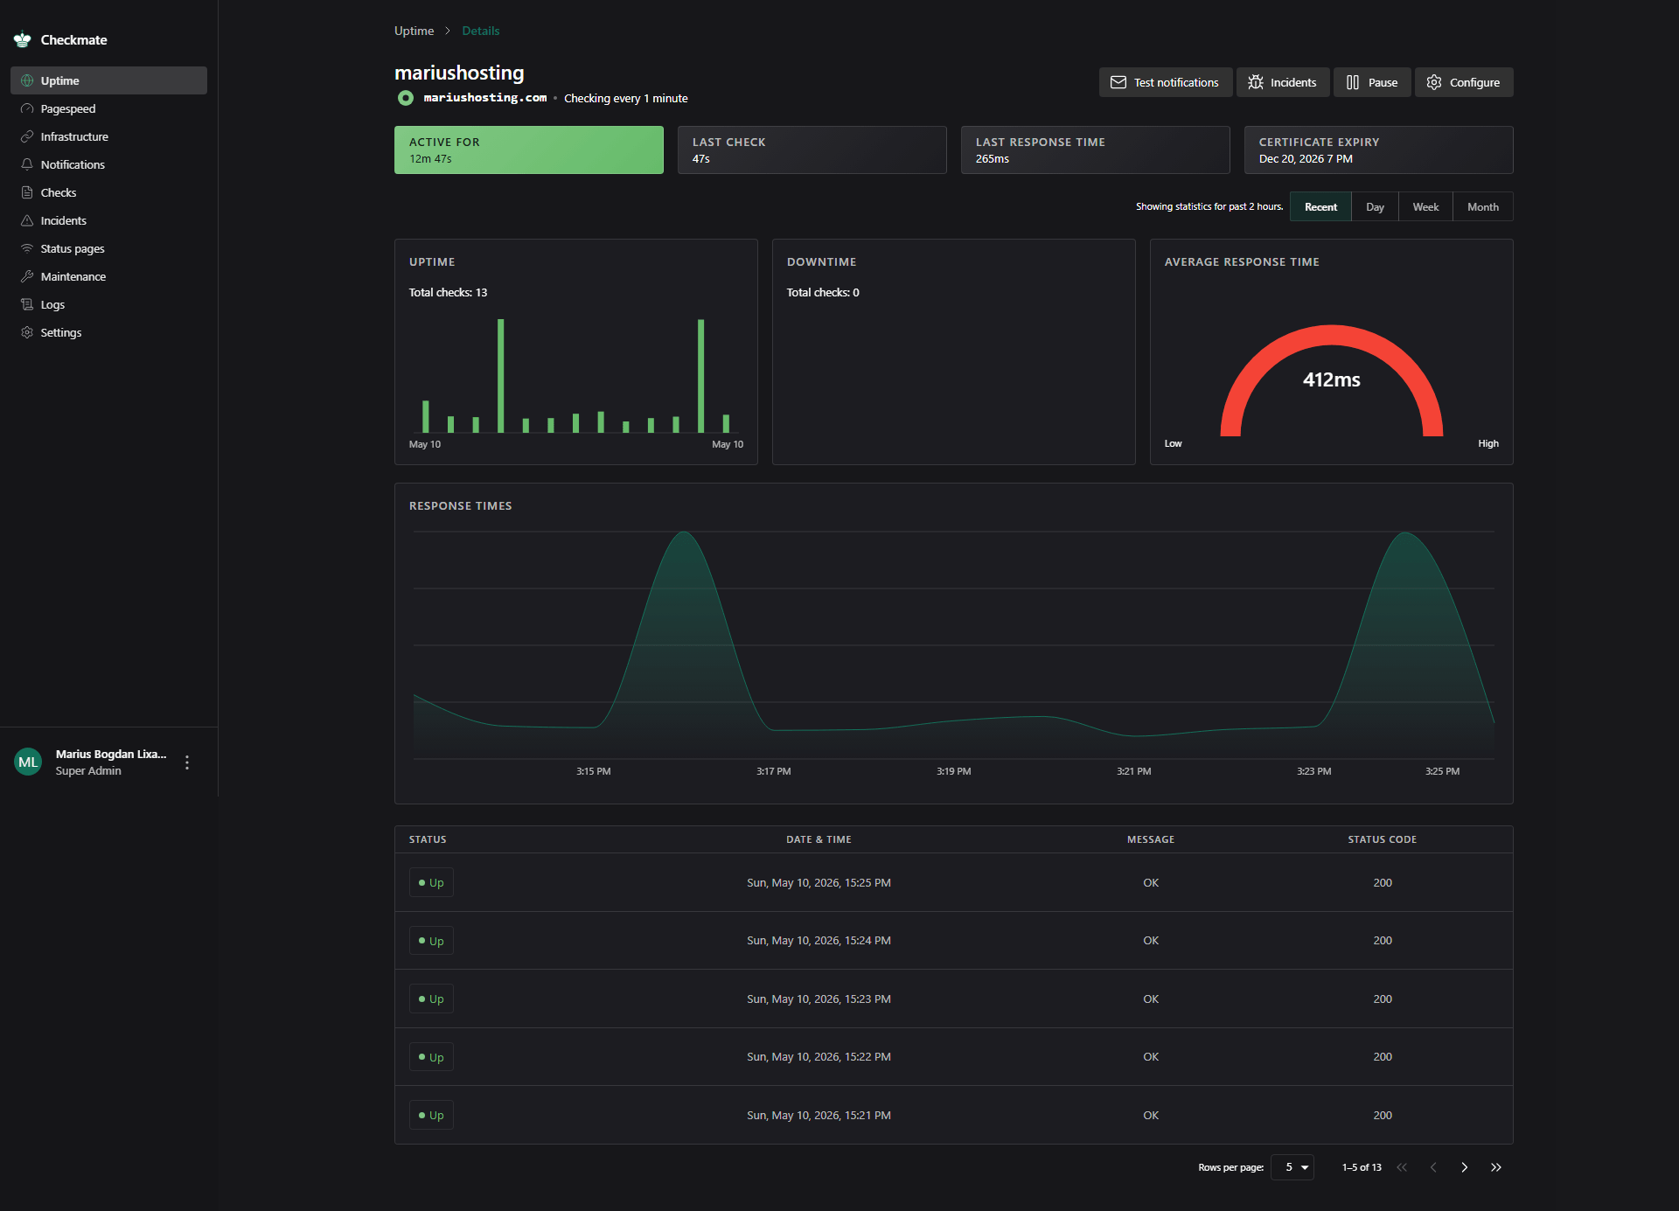Click the Uptime breadcrumb link
Image resolution: width=1679 pixels, height=1211 pixels.
pyautogui.click(x=414, y=31)
